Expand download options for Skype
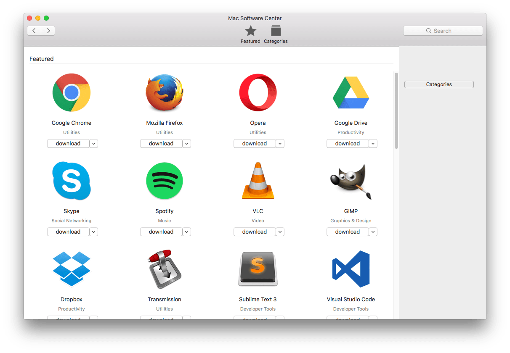510x353 pixels. [x=94, y=232]
